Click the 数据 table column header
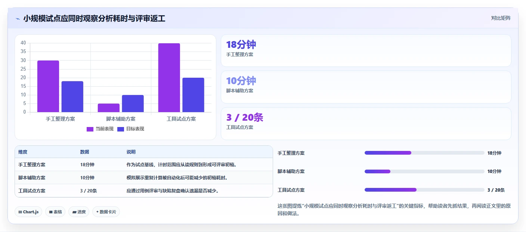Screen dimensions: 526x232 (x=84, y=152)
